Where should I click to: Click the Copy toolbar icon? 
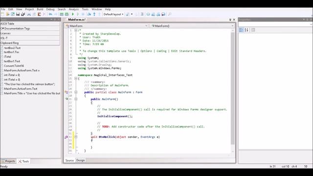[34, 14]
